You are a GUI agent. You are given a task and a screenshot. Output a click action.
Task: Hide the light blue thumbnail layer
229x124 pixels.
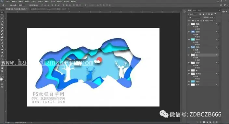tap(189, 81)
